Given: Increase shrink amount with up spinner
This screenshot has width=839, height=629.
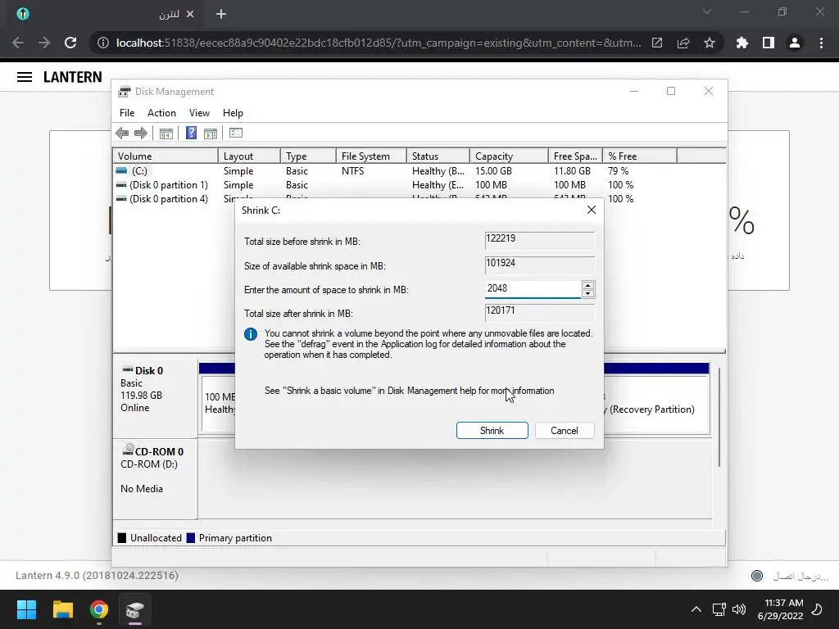Looking at the screenshot, I should coord(587,285).
